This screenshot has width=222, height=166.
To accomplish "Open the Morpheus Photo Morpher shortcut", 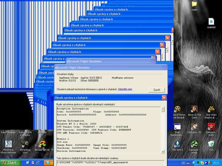I will [8, 145].
